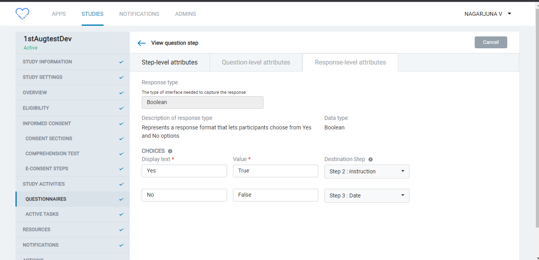Open the STUDIES menu
Screen dimensions: 539x260
pos(92,14)
